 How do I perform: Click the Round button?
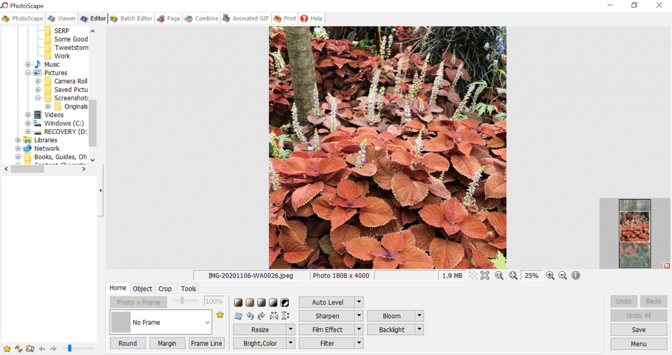pyautogui.click(x=128, y=343)
